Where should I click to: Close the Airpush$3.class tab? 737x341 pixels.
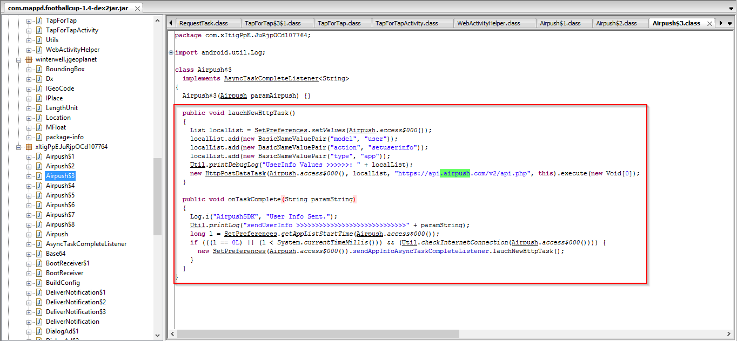pos(709,24)
